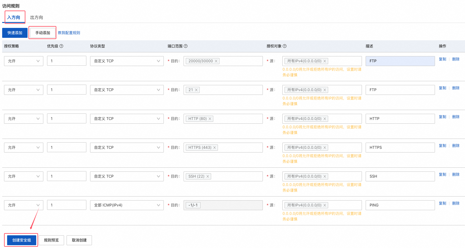Copy the PING rule
Viewport: 465px width, 248px height.
pos(442,203)
